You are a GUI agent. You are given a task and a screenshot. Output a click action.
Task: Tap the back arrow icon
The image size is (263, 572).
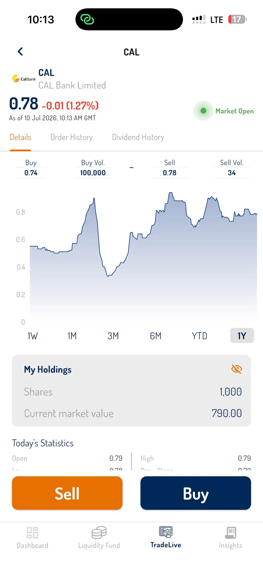click(x=20, y=52)
